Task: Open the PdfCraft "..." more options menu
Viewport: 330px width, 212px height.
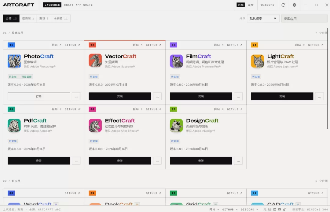Action: (76, 161)
